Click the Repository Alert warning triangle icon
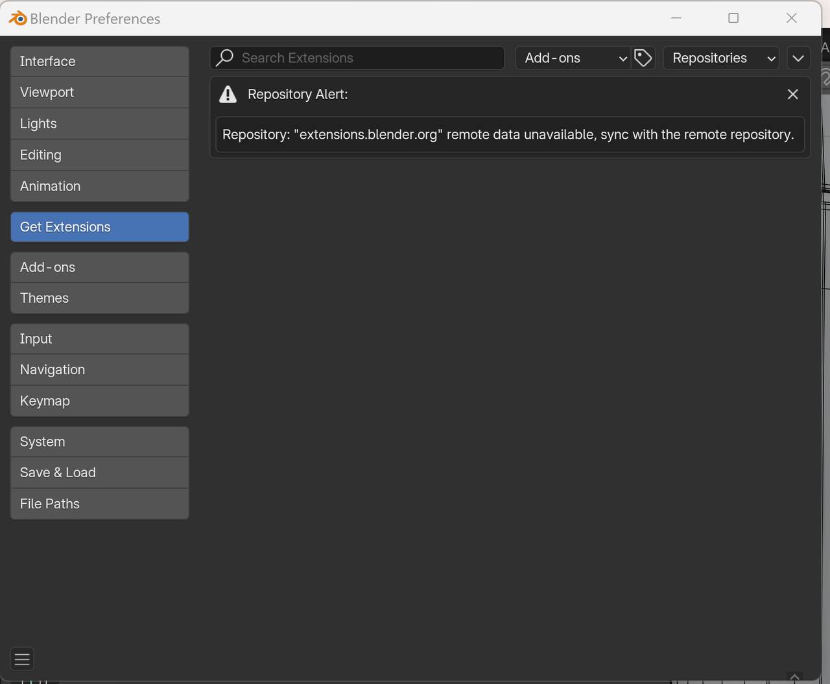The image size is (830, 684). point(228,94)
